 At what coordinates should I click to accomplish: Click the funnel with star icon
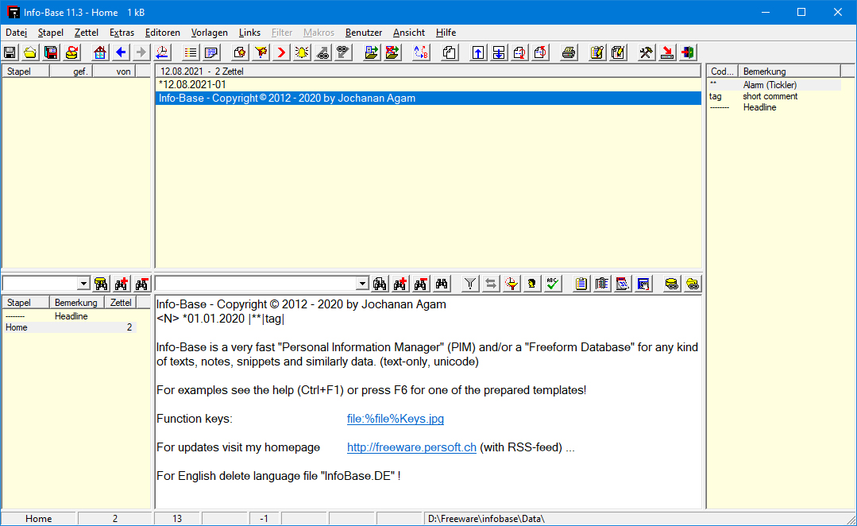[261, 52]
